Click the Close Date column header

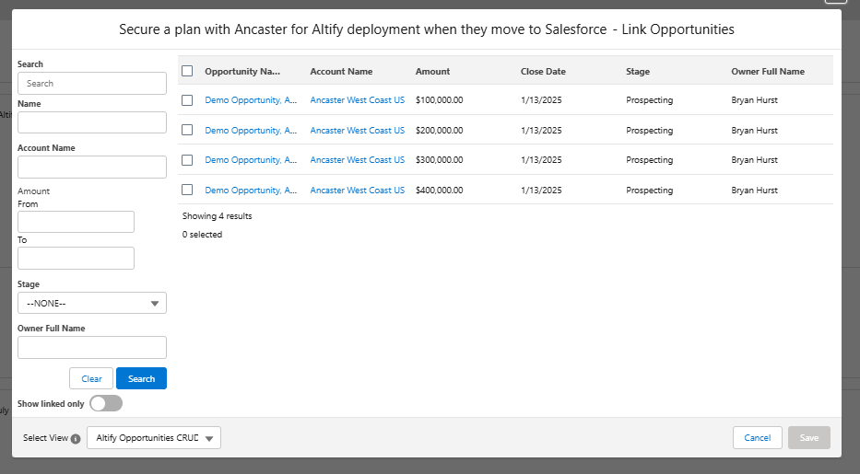point(543,71)
